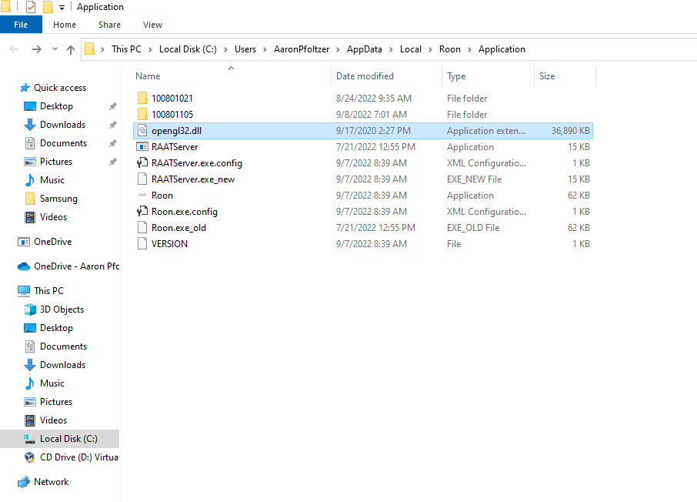
Task: Click the New Folder quick access icon
Action: (x=48, y=7)
